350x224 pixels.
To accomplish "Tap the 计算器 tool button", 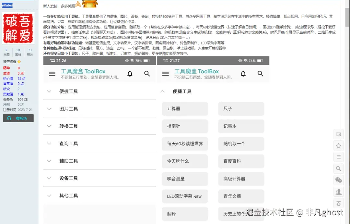I will pyautogui.click(x=185, y=109).
